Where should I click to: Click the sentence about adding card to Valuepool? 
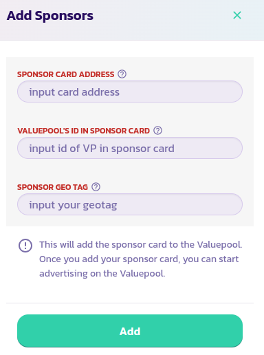(141, 244)
